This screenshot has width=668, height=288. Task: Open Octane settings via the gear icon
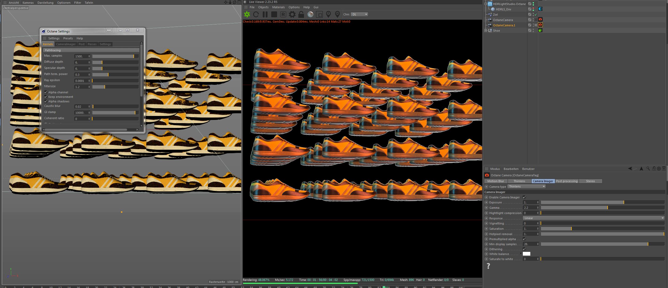coord(292,14)
